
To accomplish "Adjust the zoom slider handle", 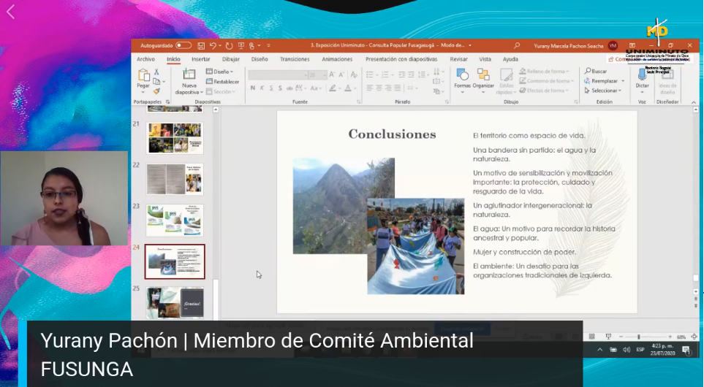I will [638, 337].
